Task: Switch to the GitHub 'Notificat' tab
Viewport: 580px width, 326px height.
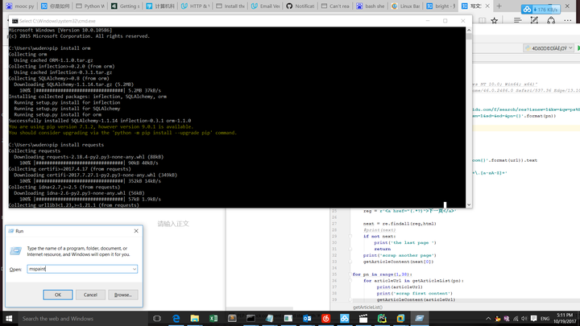Action: coord(300,6)
